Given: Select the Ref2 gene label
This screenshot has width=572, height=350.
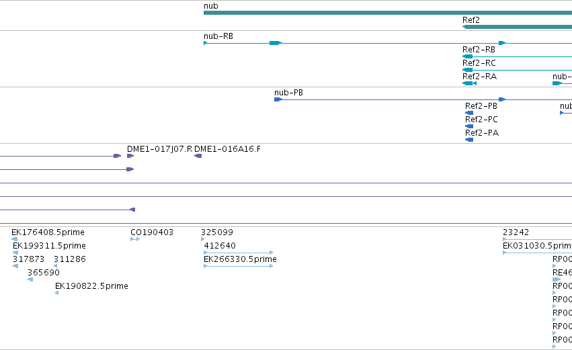Looking at the screenshot, I should pos(471,20).
